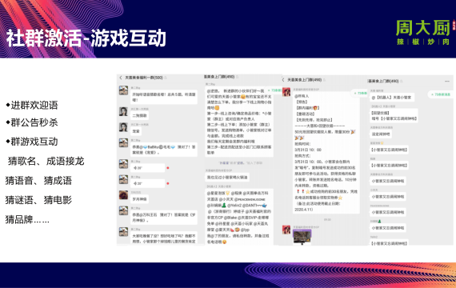Tap the green 73条新消息 pill in rightmost chat
The height and width of the screenshot is (288, 456).
[x=440, y=94]
